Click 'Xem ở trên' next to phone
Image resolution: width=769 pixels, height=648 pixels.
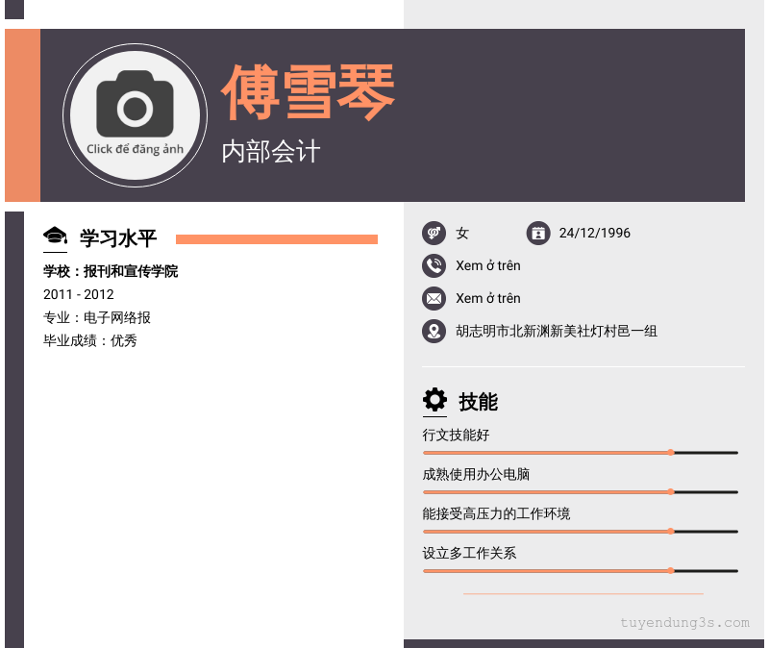pyautogui.click(x=487, y=265)
